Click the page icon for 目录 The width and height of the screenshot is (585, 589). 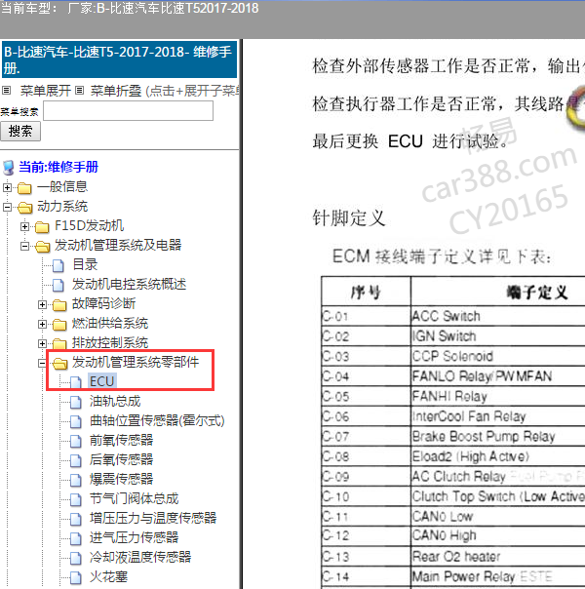[58, 265]
